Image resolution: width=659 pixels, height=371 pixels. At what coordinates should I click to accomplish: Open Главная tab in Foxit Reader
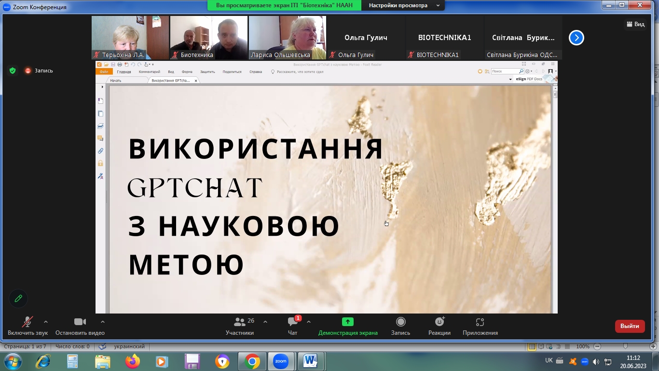[124, 71]
